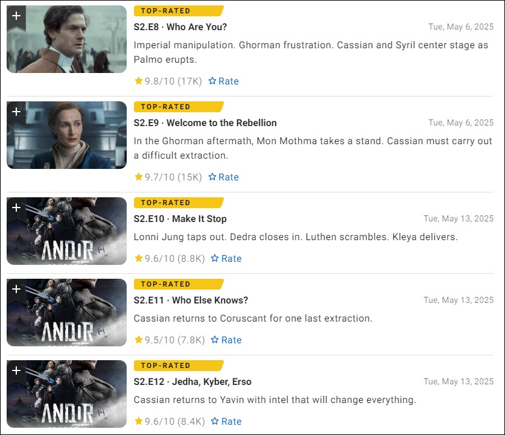Open the Cassian thumbnail for episode 8
Viewport: 505px width, 435px height.
coord(66,39)
